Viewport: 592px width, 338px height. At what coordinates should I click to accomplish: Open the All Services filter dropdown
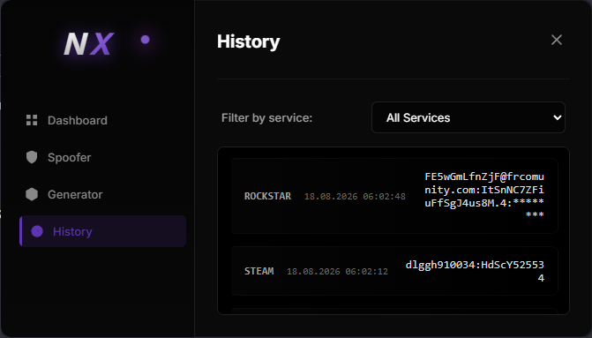coord(468,117)
